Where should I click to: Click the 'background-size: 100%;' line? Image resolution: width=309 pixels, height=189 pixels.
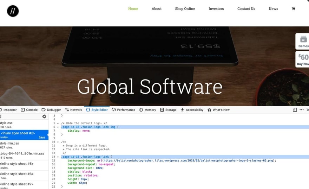click(85, 168)
